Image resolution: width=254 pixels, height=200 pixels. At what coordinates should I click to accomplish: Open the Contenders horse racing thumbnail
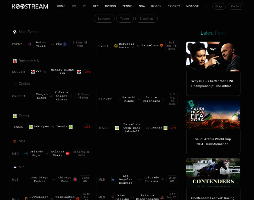213,173
